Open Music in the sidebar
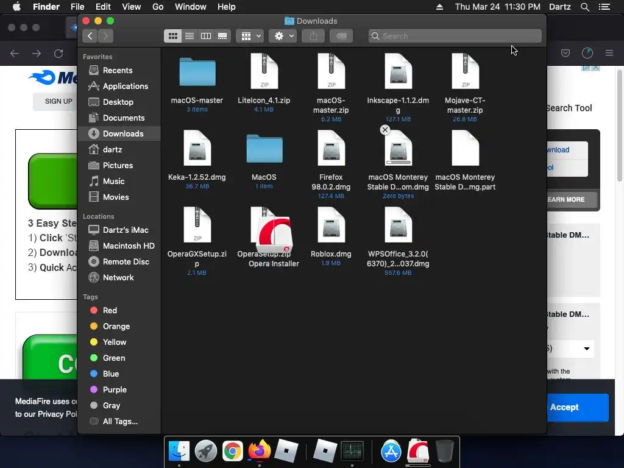Image resolution: width=624 pixels, height=468 pixels. (119, 182)
